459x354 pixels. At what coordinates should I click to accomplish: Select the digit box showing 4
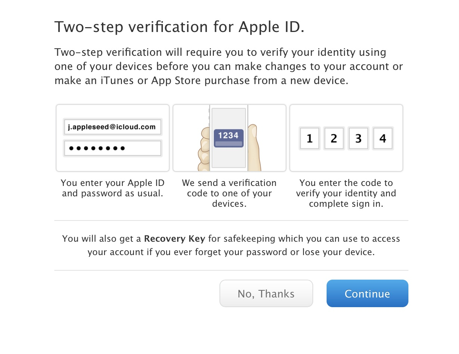[383, 138]
